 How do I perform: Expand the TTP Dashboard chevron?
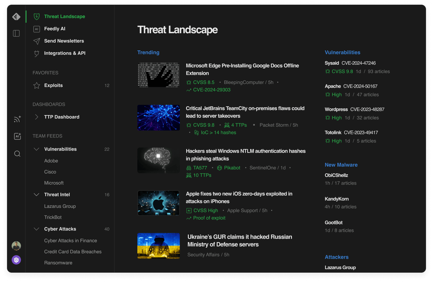tap(36, 117)
